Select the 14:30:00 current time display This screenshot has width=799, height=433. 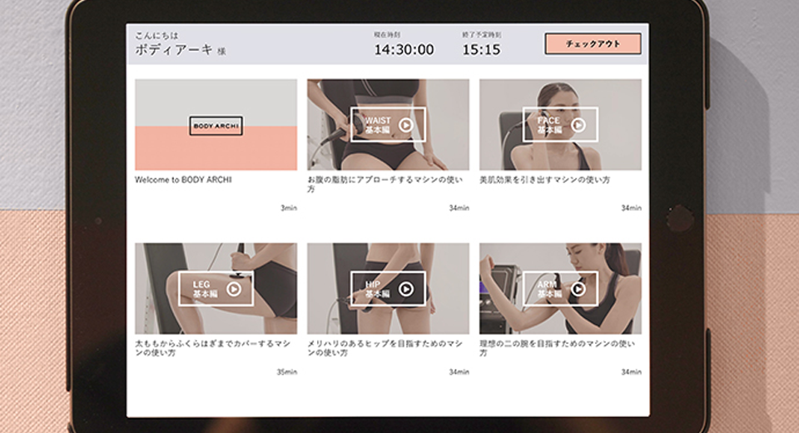coord(404,49)
